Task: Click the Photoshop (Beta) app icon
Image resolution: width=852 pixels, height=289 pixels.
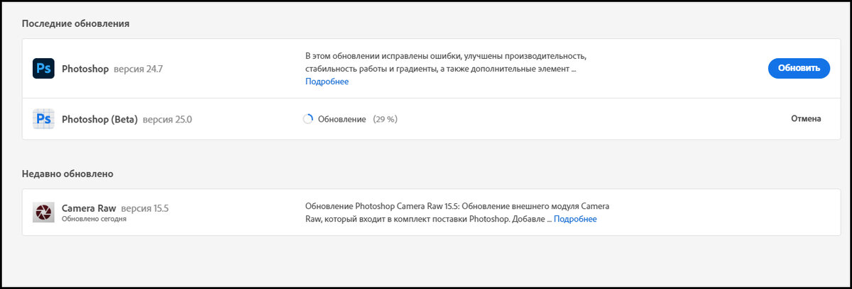Action: pos(44,119)
